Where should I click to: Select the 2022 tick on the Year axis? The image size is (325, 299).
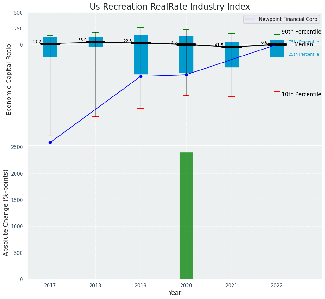pyautogui.click(x=277, y=285)
